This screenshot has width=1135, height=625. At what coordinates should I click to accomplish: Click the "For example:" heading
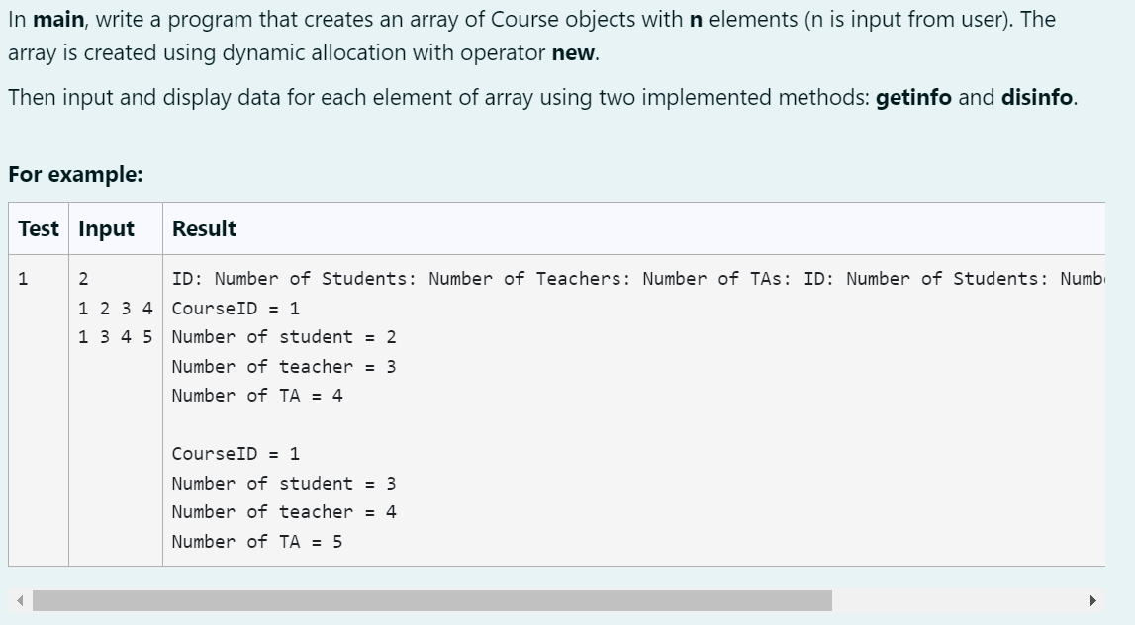coord(75,175)
